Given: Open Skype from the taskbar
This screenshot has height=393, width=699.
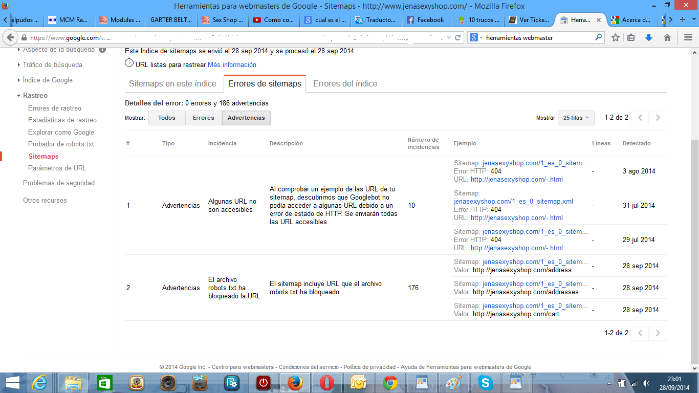Looking at the screenshot, I should (485, 383).
